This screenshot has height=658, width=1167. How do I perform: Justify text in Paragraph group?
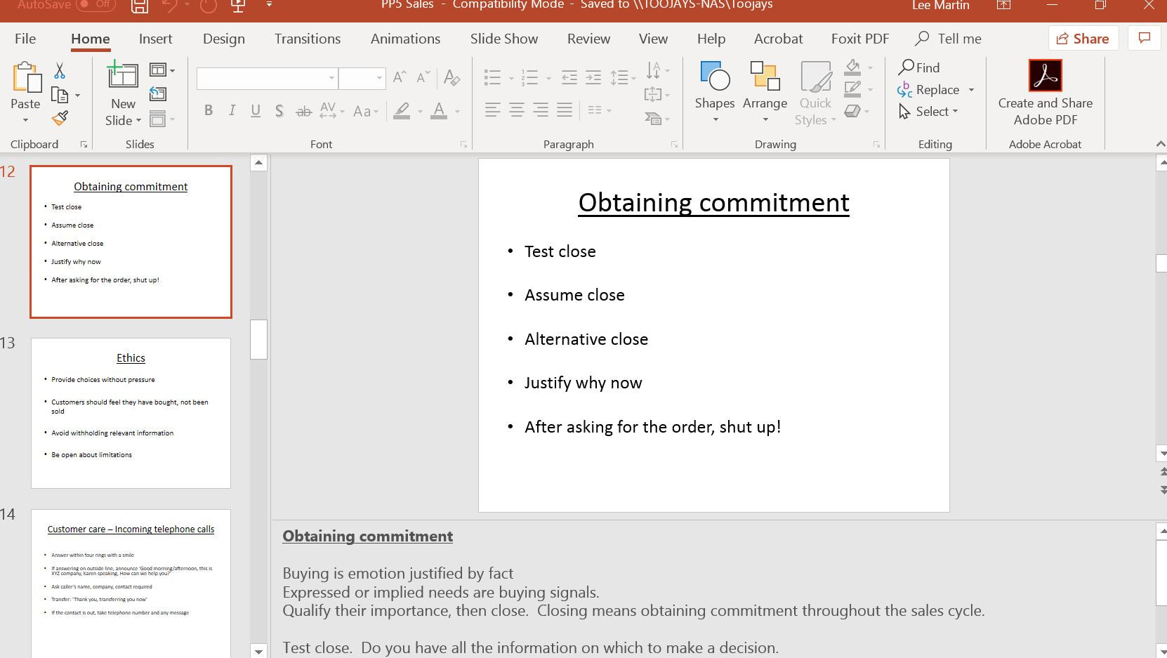point(565,110)
